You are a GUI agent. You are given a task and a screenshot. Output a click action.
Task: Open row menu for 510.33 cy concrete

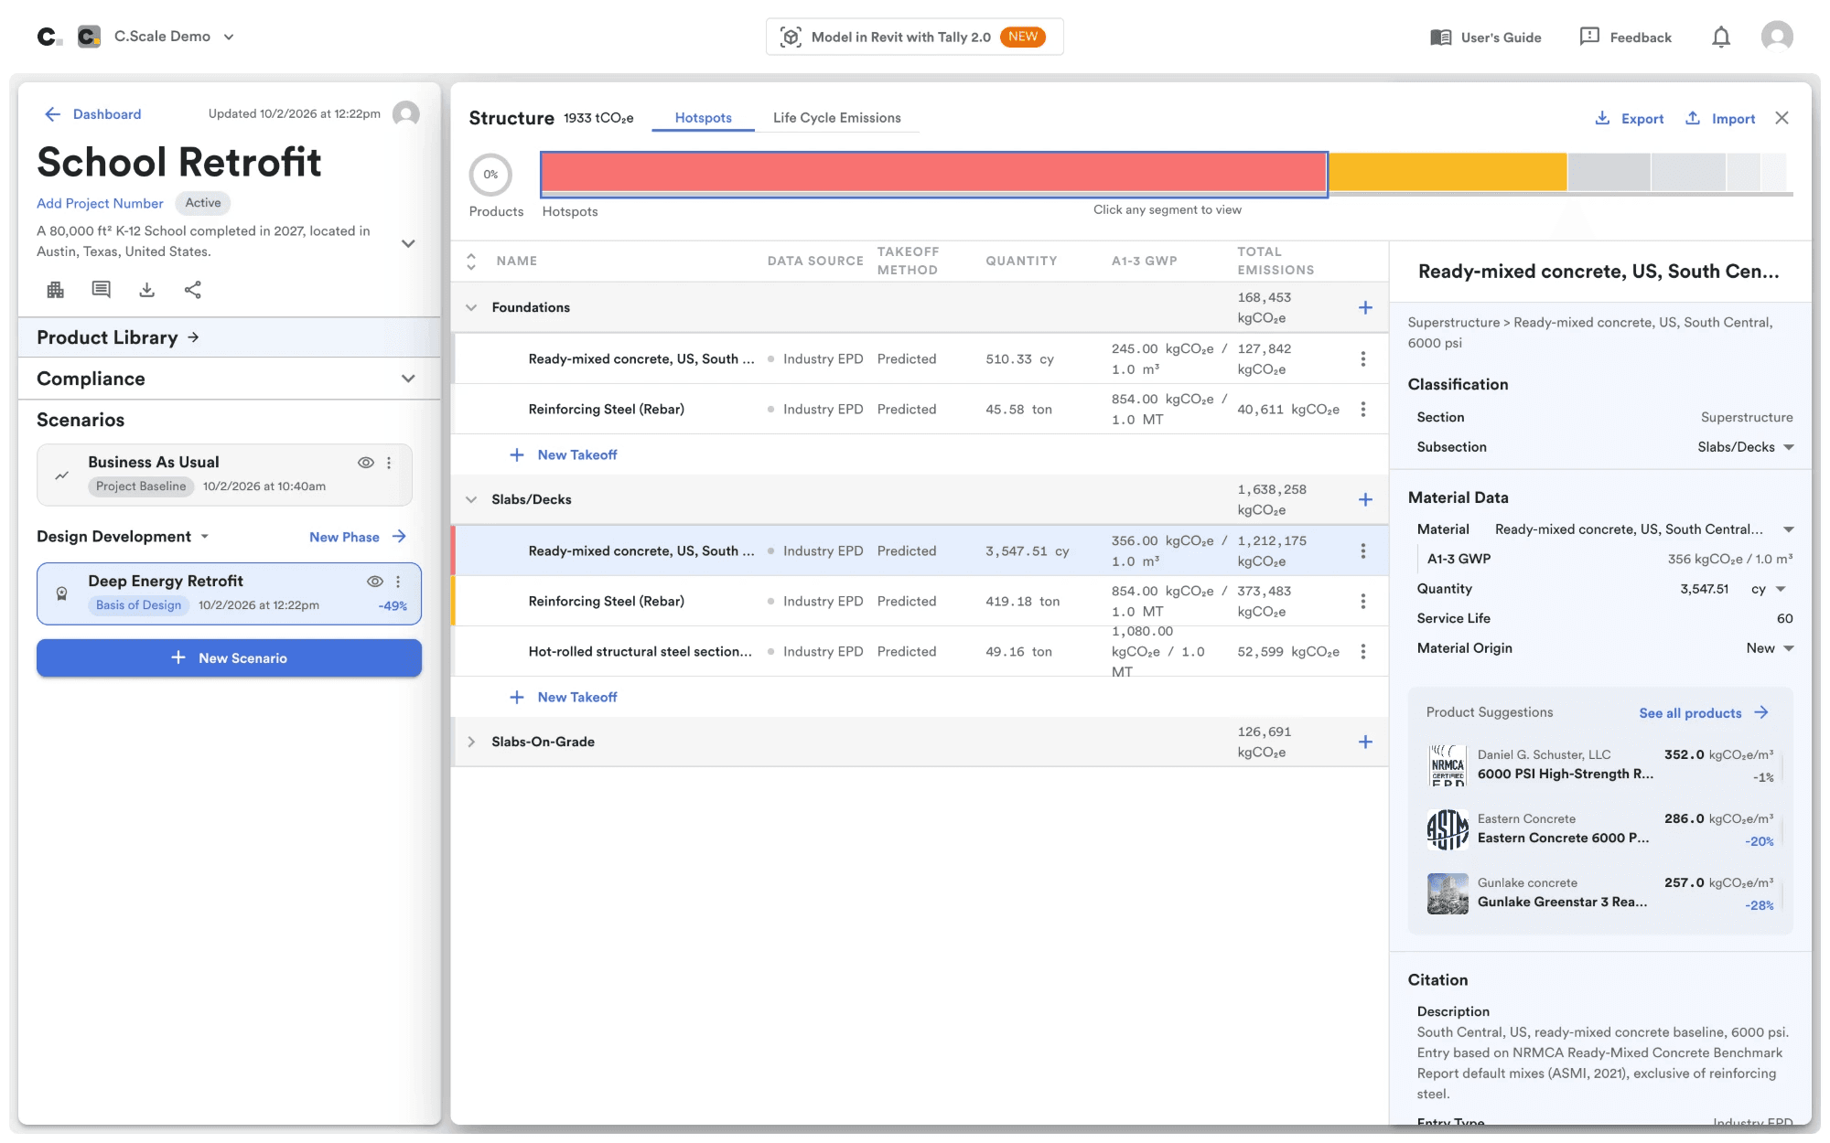[x=1363, y=359]
